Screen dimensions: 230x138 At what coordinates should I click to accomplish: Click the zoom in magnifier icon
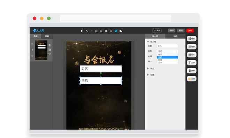(96, 31)
